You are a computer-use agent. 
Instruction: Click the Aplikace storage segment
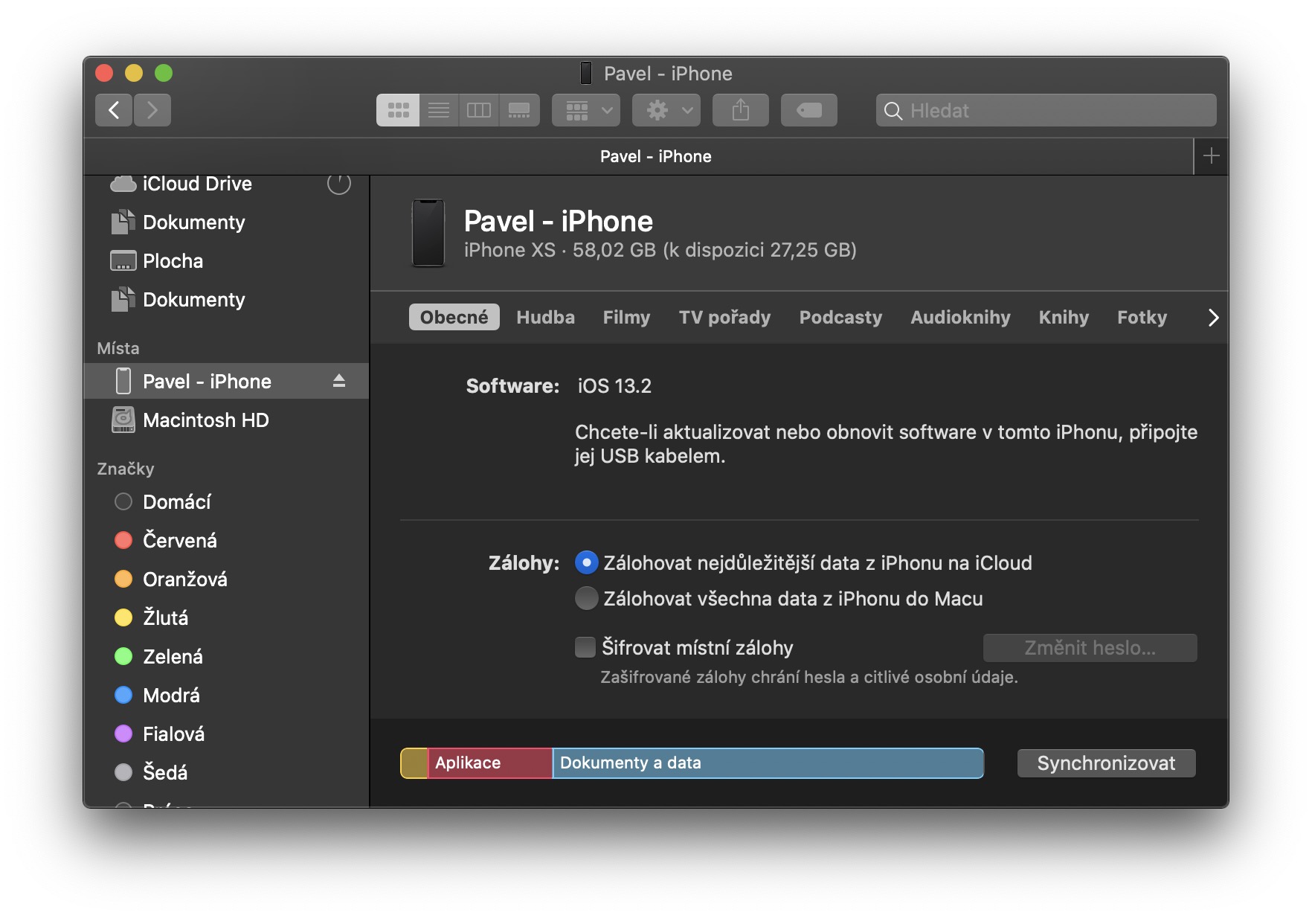point(490,763)
